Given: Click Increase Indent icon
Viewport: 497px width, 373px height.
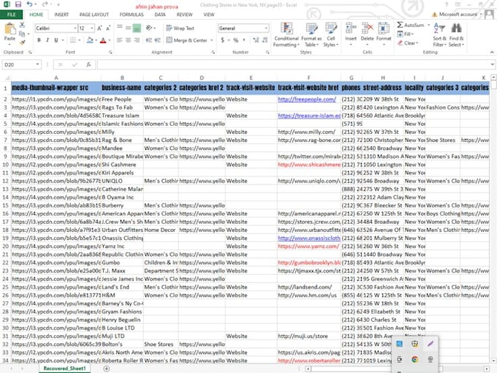Looking at the screenshot, I should tap(158, 40).
